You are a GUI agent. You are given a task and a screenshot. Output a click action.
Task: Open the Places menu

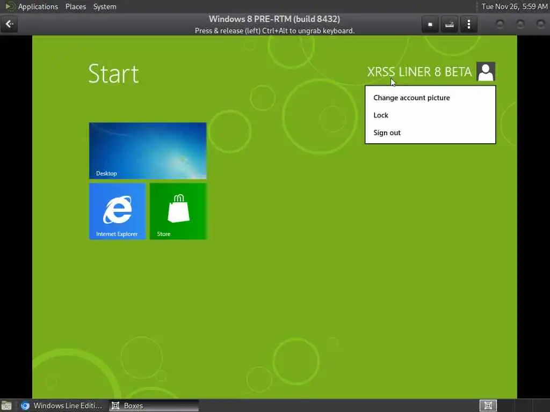click(x=75, y=6)
